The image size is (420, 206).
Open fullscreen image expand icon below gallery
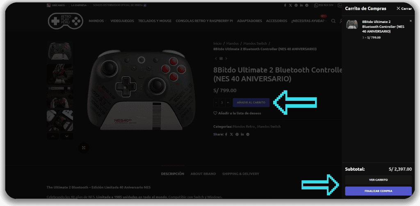(x=84, y=148)
